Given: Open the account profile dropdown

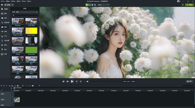Looking at the screenshot, I should (x=179, y=1).
